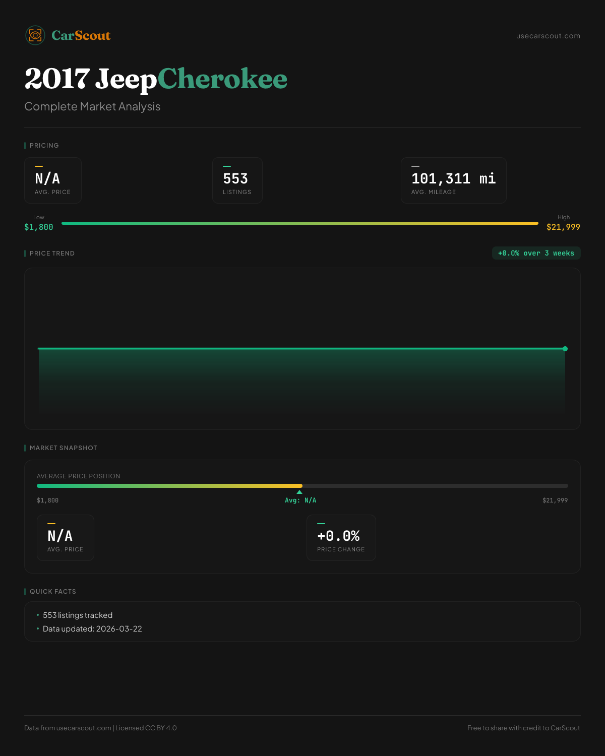Click the Avg. Price card in Market Snapshot
Image resolution: width=605 pixels, height=756 pixels.
coord(66,538)
